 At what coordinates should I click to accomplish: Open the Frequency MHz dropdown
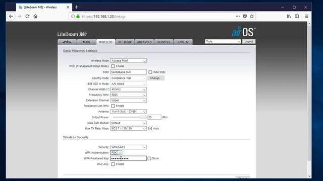[128, 95]
